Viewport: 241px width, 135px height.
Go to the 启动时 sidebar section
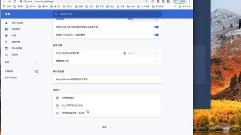click(15, 55)
